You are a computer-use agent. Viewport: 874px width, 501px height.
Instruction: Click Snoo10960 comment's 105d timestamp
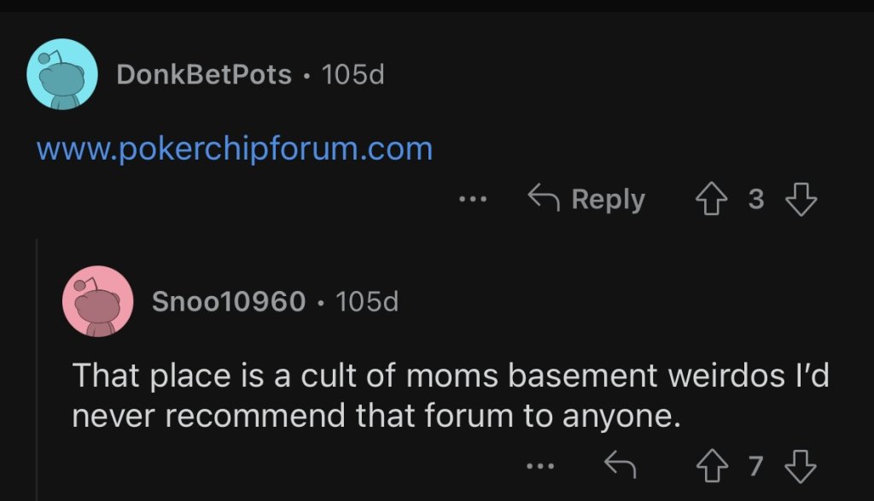[367, 301]
